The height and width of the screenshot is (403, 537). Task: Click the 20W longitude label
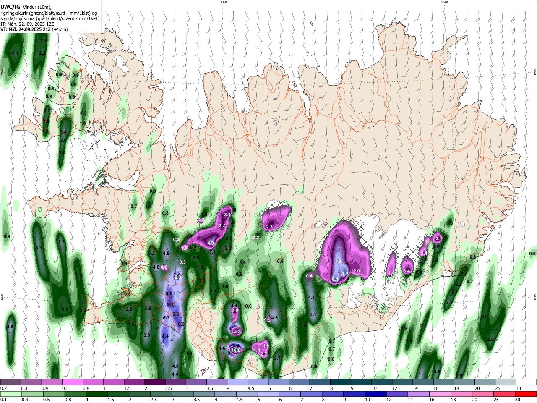pos(223,2)
